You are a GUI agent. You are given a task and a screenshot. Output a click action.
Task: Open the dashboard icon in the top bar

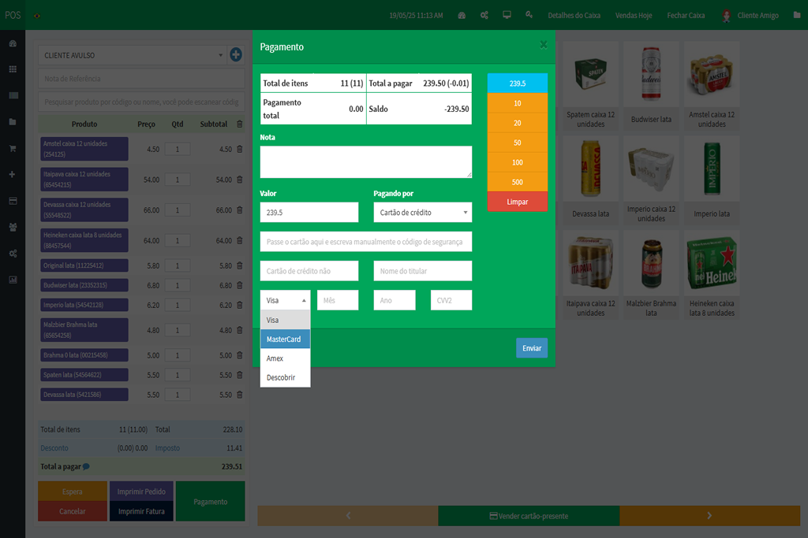click(462, 15)
